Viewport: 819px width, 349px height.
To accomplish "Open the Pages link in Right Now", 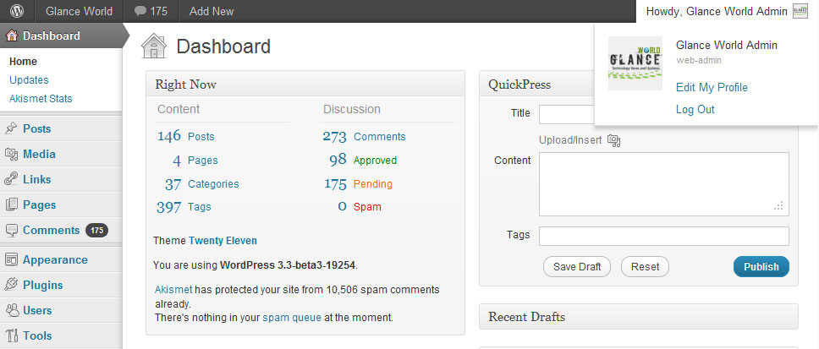I will tap(203, 161).
